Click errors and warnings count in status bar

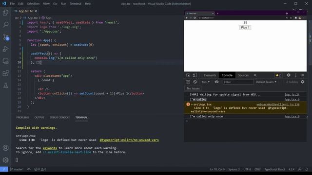pyautogui.click(x=40, y=169)
